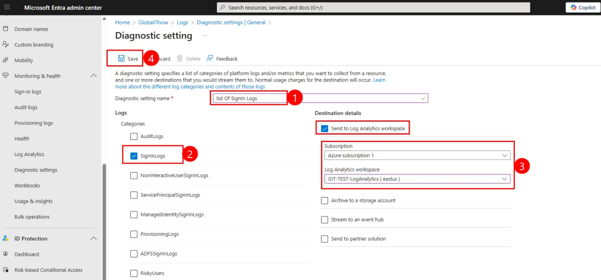Open the Log Analytics workspace dropdown
Screen dimensions: 601x280
coord(417,179)
